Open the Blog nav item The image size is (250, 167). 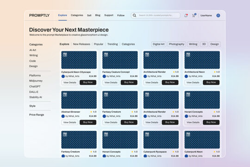98,15
